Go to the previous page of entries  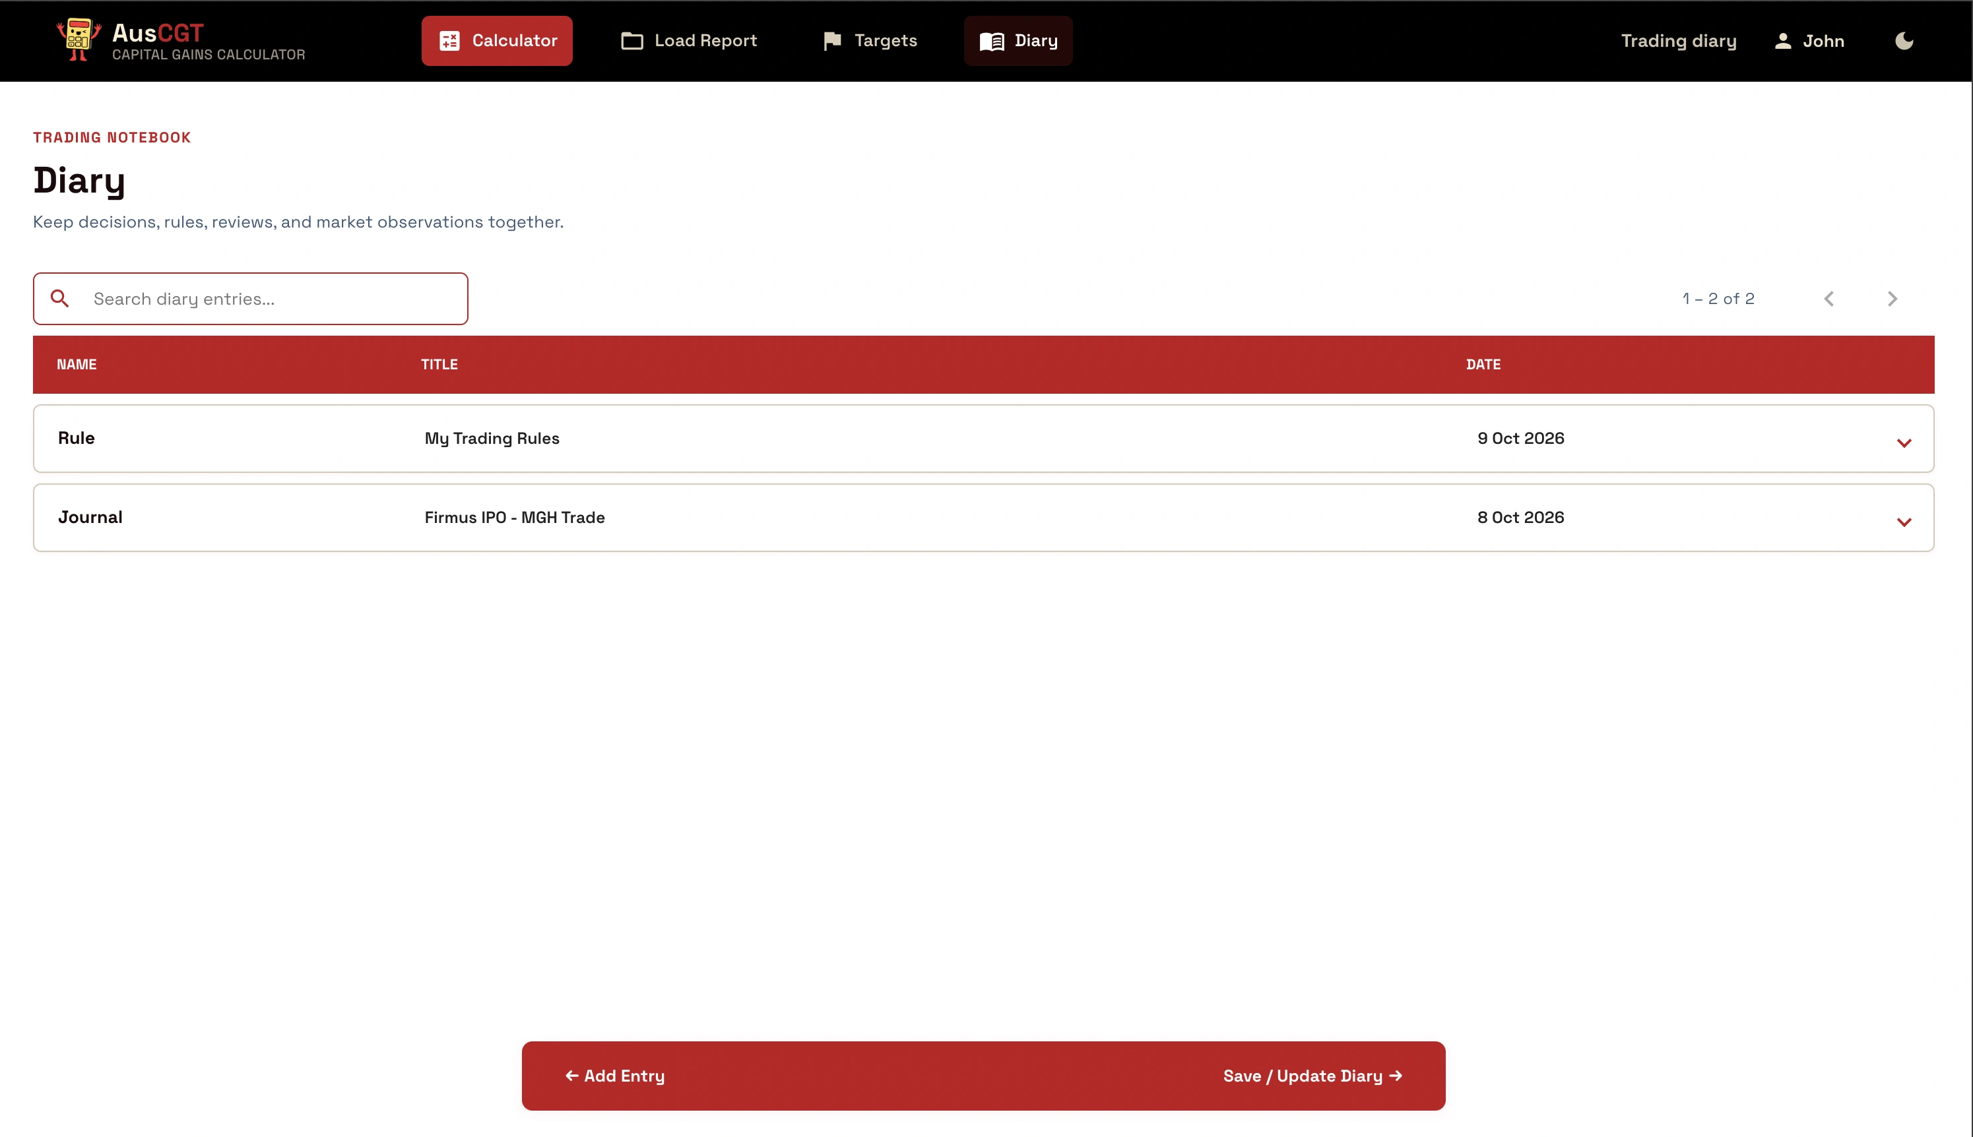1828,298
